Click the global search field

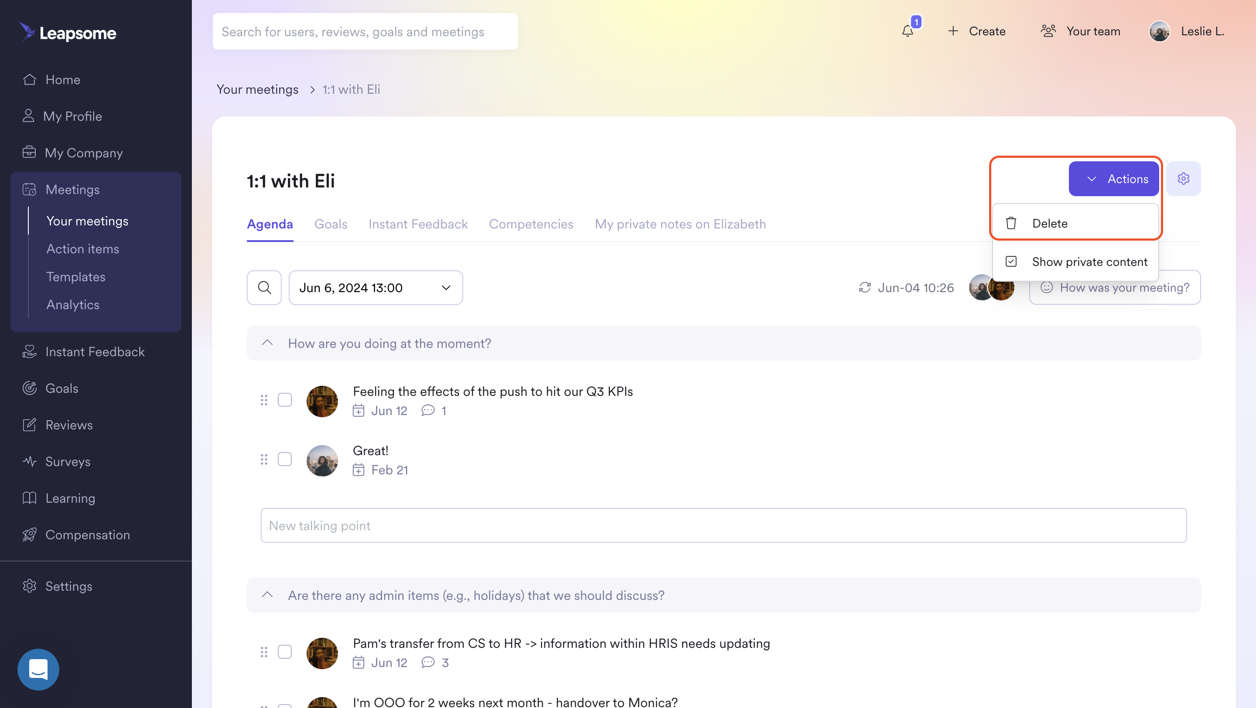(x=365, y=31)
